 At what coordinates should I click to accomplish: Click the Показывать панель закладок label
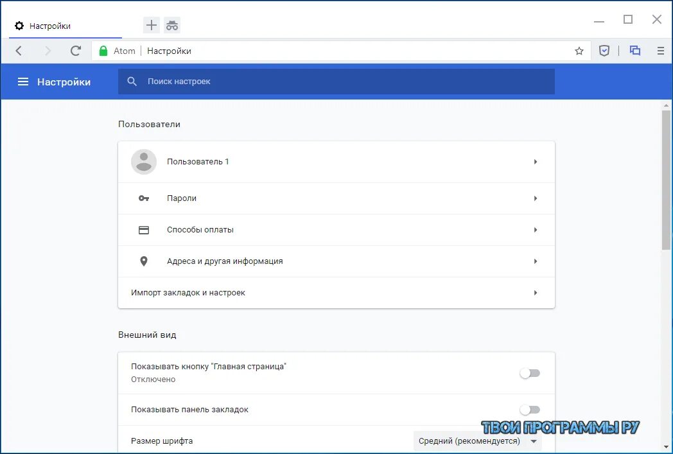point(189,410)
